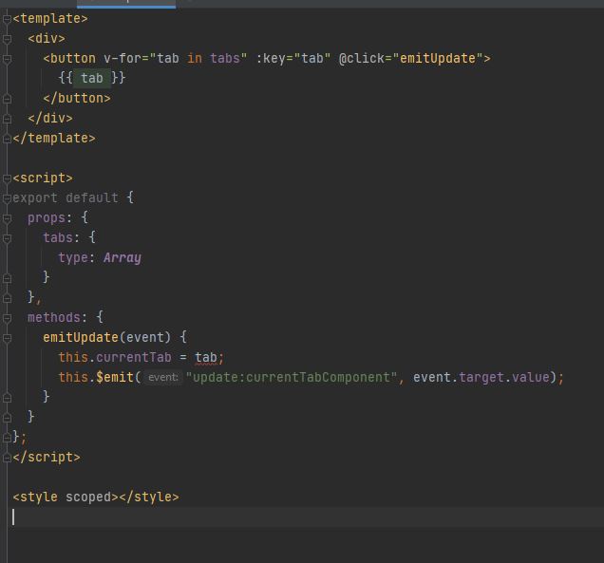Click the emitUpdate method name in methods
This screenshot has width=604, height=563.
[81, 338]
